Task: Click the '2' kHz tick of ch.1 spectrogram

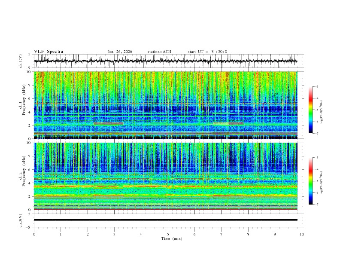Action: [30, 125]
